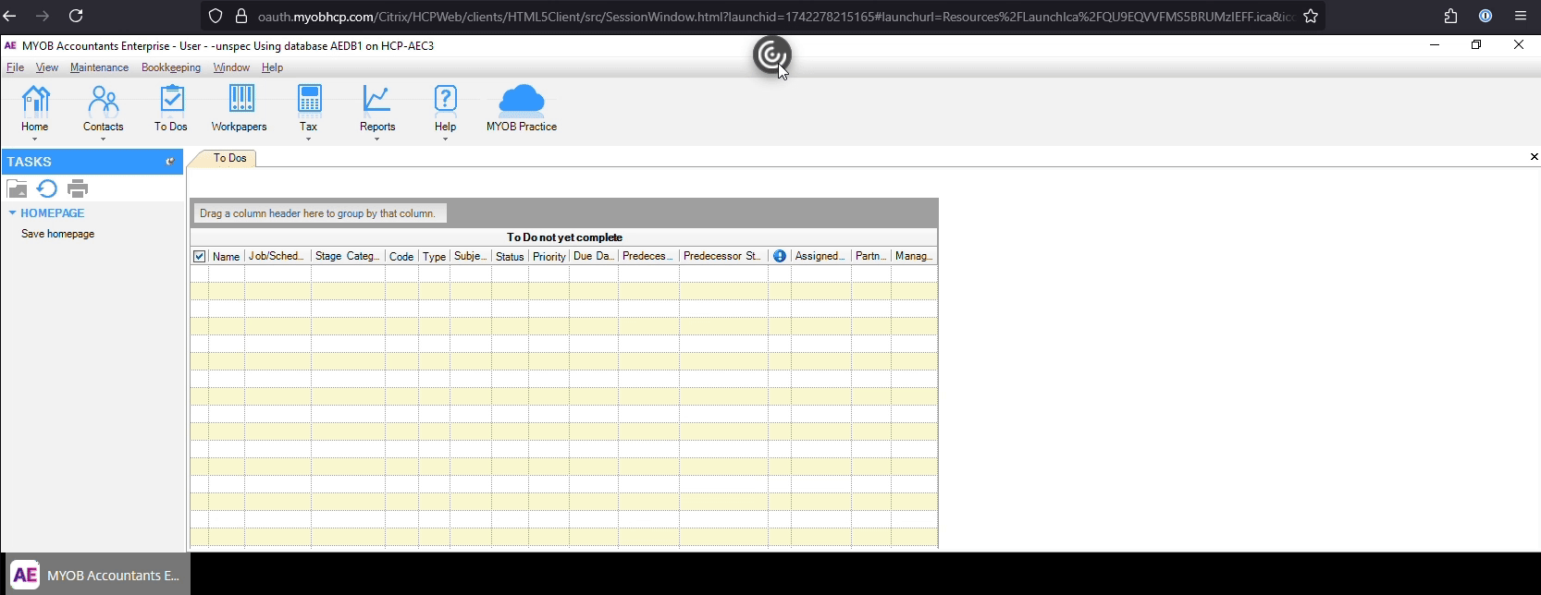Click the folder icon in Tasks panel

coord(17,189)
